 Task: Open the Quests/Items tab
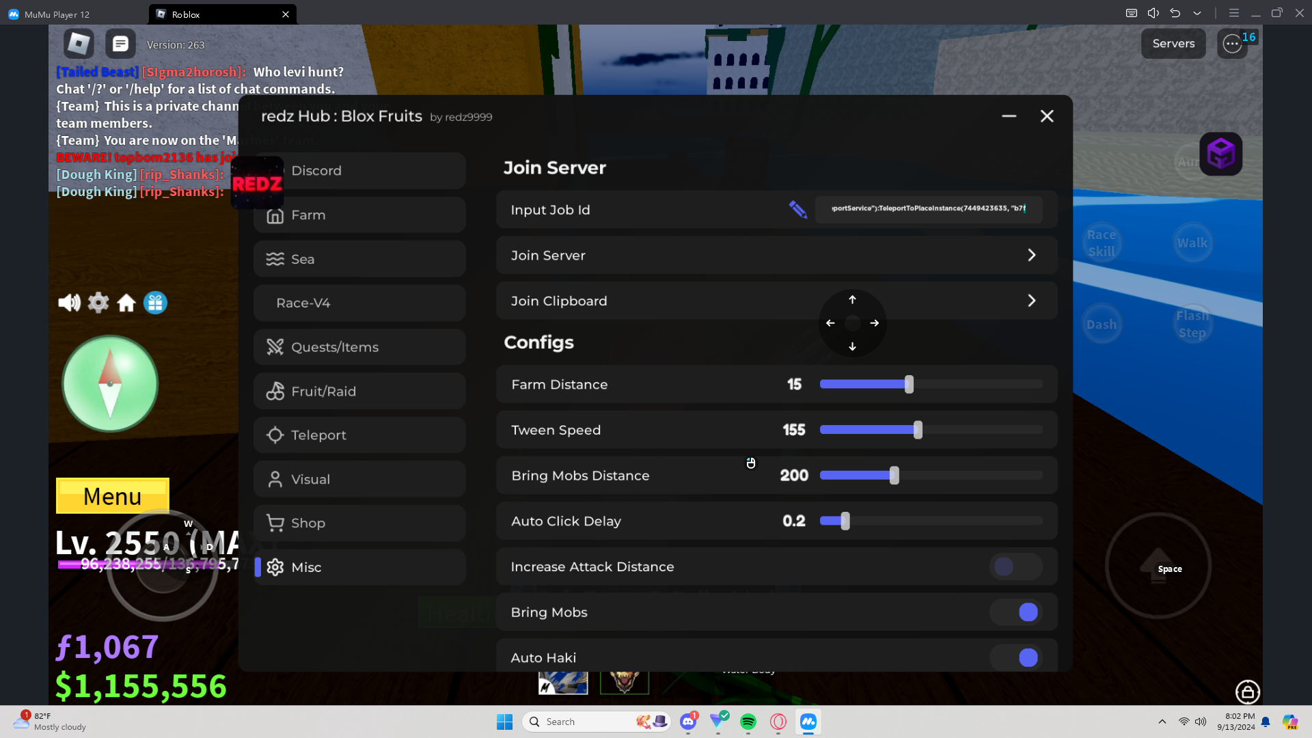click(359, 347)
